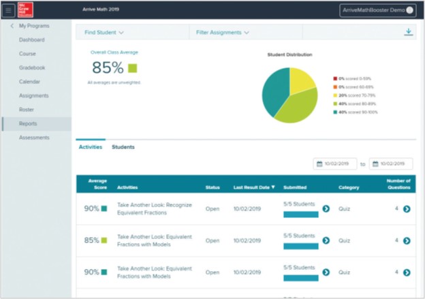The height and width of the screenshot is (299, 425).
Task: Expand the Find Student dropdown
Action: [x=104, y=32]
